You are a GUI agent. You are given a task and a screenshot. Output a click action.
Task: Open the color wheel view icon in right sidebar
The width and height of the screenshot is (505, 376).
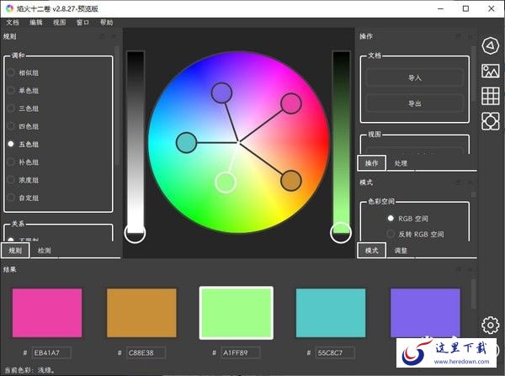[491, 45]
